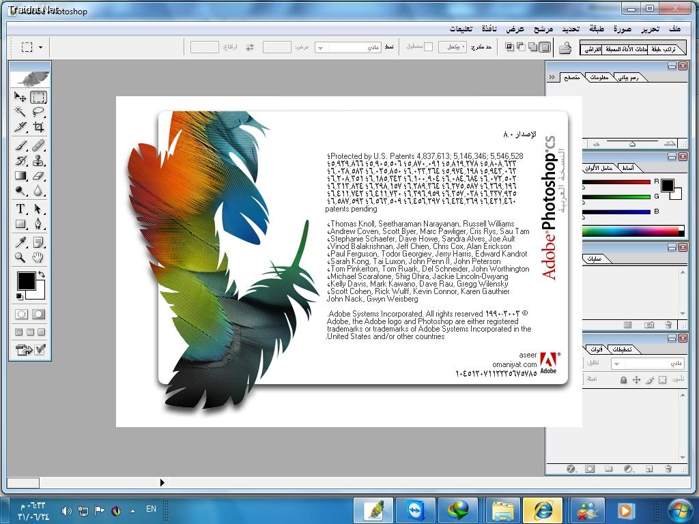The width and height of the screenshot is (699, 524).
Task: Add a layer style (f) icon
Action: pos(571,469)
